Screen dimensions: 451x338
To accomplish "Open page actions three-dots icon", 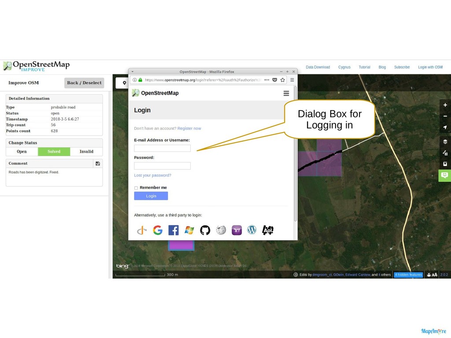I will click(x=266, y=80).
